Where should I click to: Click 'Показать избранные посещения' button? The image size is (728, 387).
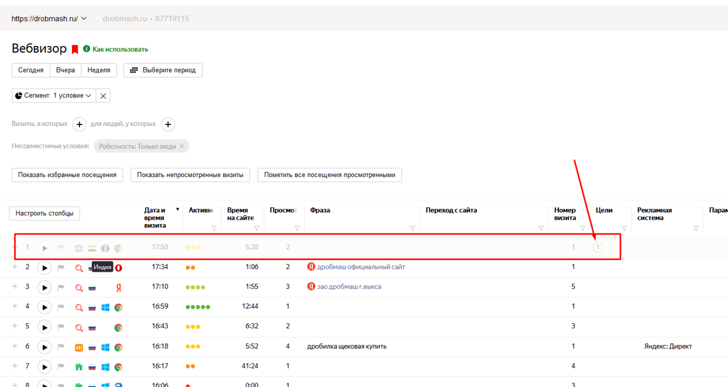pos(67,175)
